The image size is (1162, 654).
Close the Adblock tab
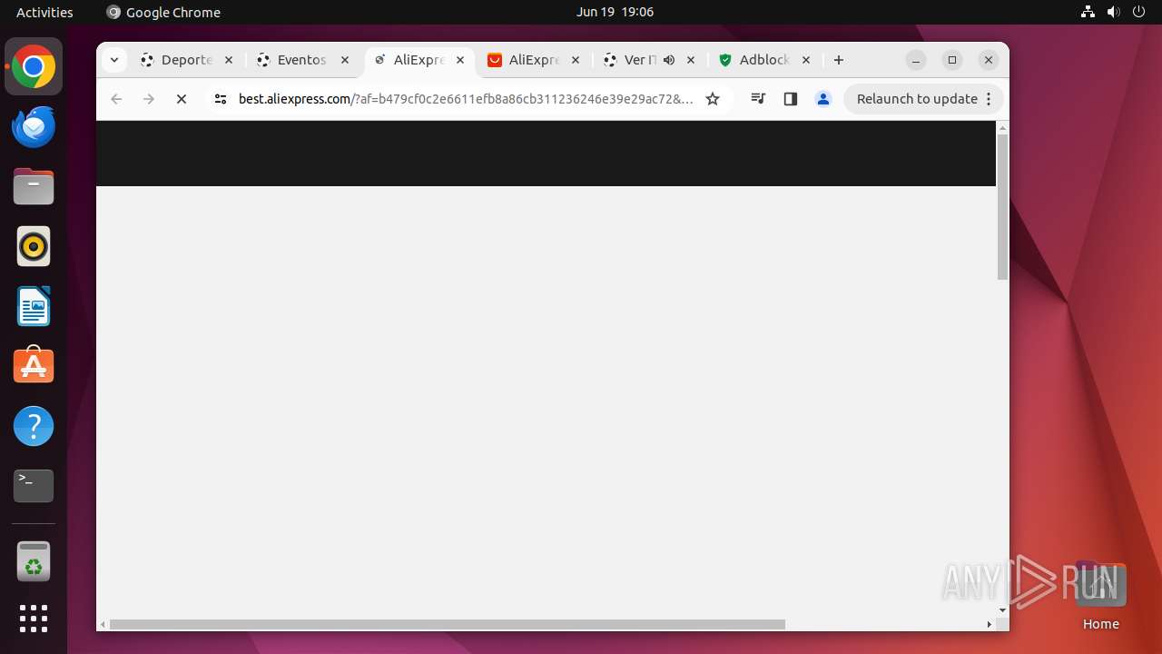[x=806, y=60]
